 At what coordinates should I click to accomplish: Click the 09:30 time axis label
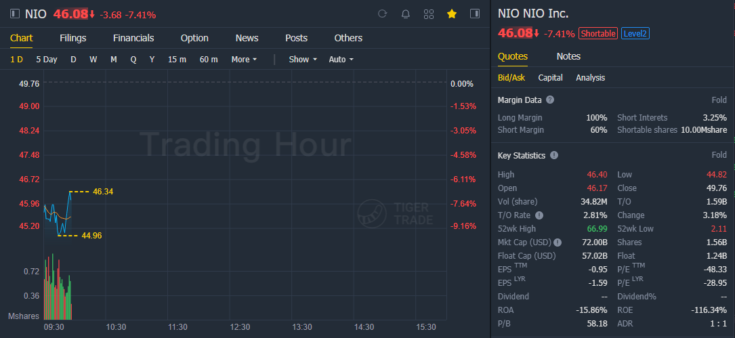[x=54, y=326]
